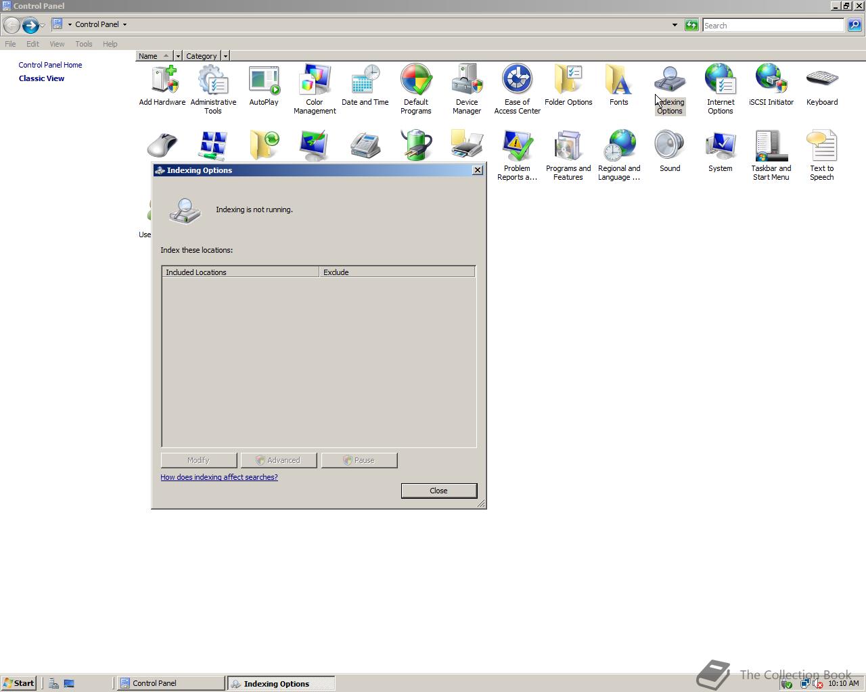This screenshot has height=692, width=866.
Task: Click Show Desktop quick launch icon
Action: point(69,683)
